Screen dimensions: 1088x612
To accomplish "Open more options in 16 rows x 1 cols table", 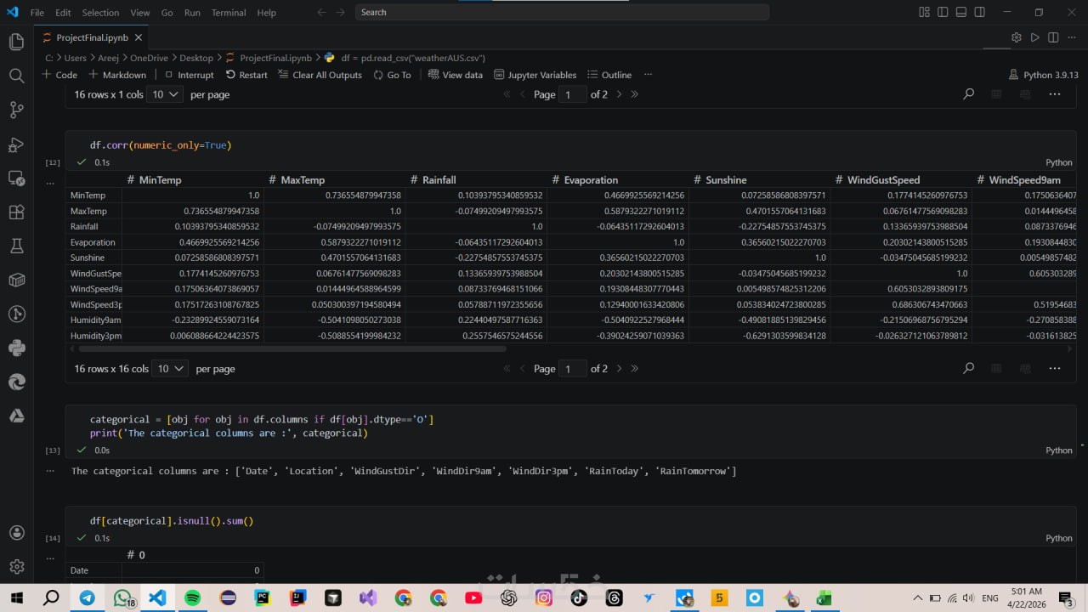I will pyautogui.click(x=1055, y=94).
